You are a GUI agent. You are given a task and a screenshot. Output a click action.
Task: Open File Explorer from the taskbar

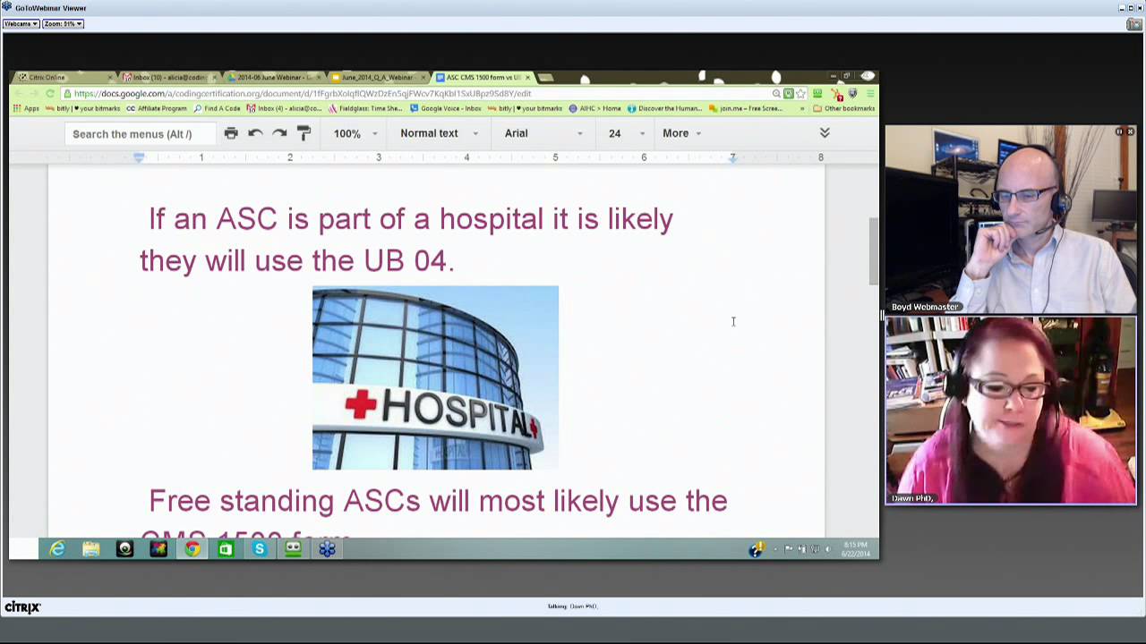pos(90,548)
